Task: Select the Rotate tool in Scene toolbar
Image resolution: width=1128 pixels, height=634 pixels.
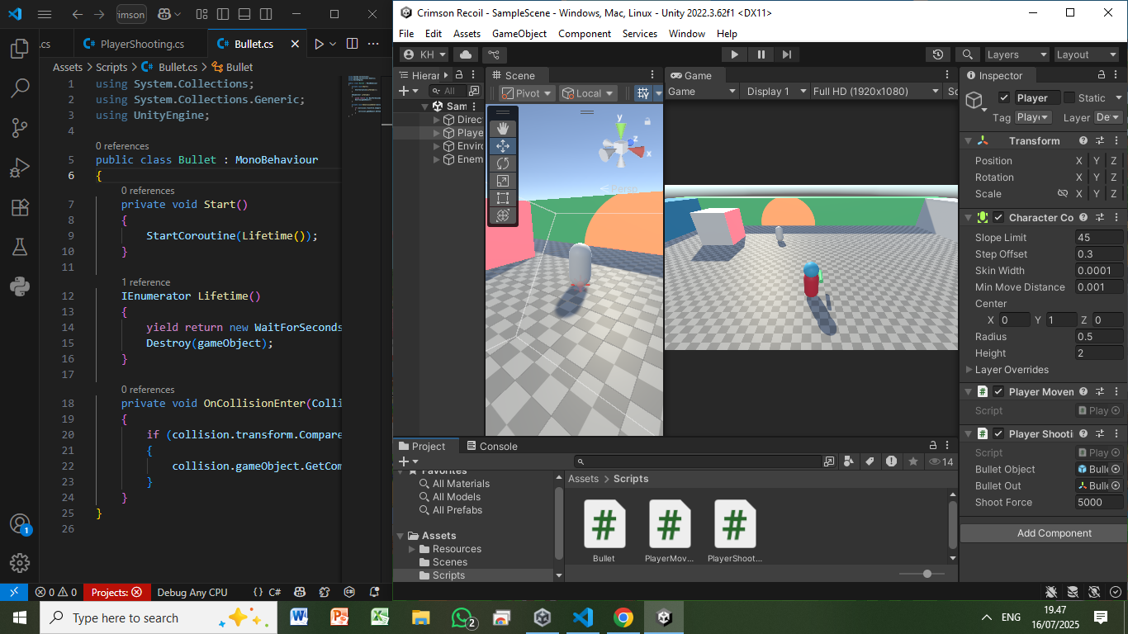Action: 503,163
